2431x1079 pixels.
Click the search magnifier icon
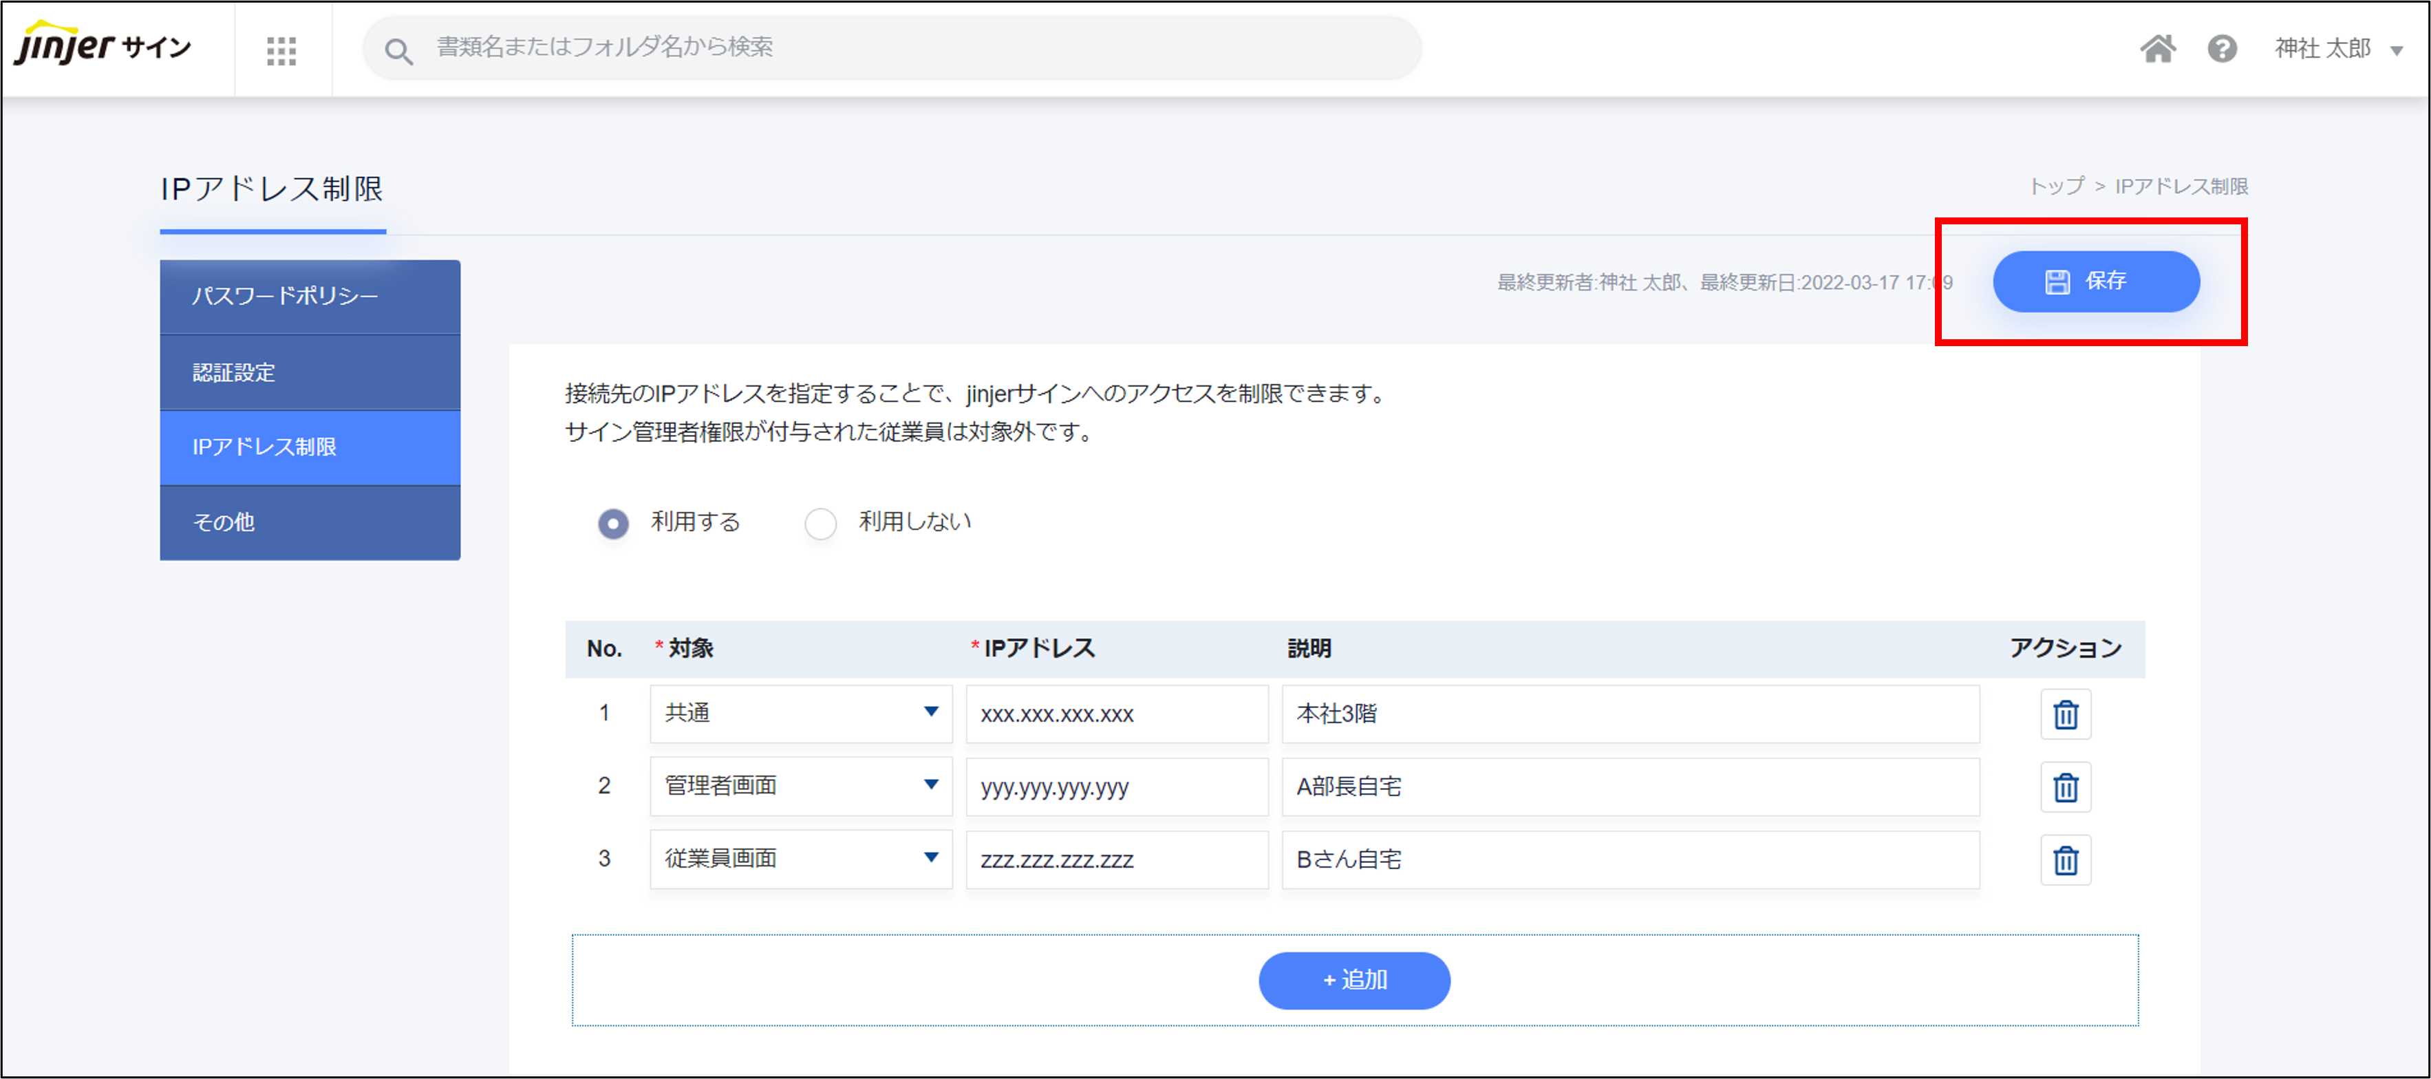[398, 51]
